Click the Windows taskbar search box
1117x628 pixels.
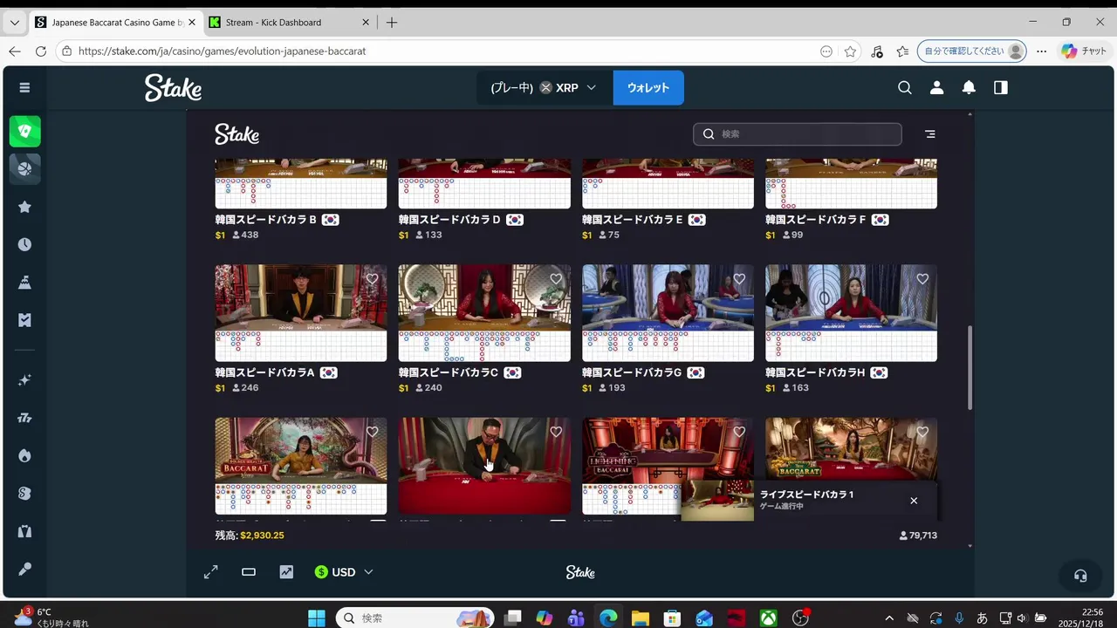tap(415, 618)
